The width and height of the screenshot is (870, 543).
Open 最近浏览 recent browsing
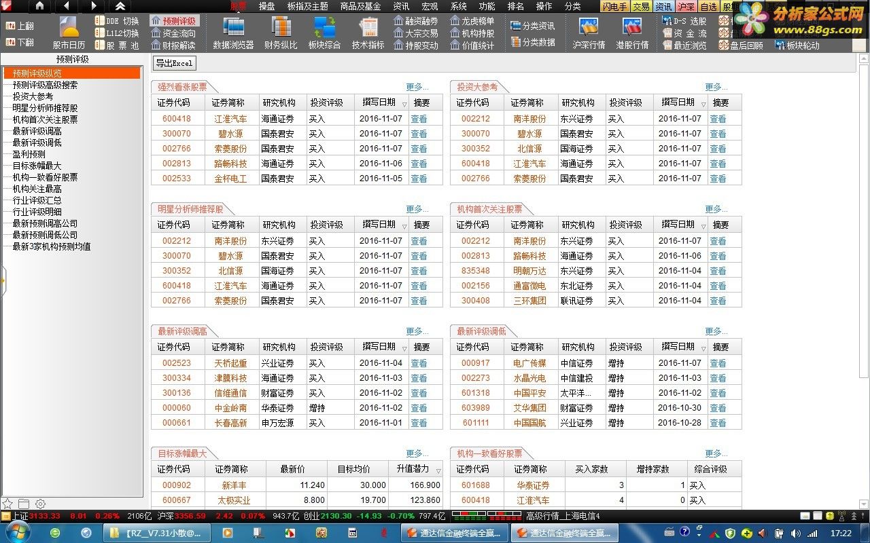(x=684, y=45)
